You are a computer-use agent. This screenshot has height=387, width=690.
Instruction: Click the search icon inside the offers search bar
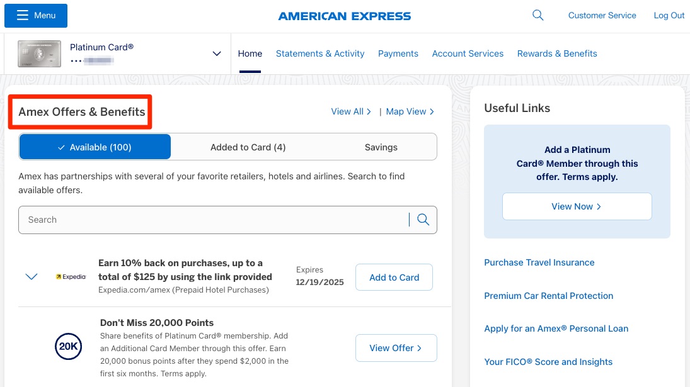(422, 219)
